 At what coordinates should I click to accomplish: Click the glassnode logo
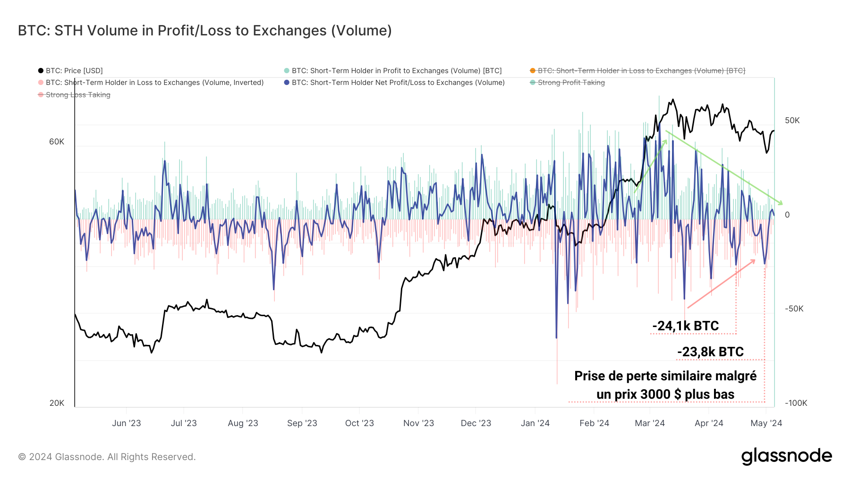point(786,456)
